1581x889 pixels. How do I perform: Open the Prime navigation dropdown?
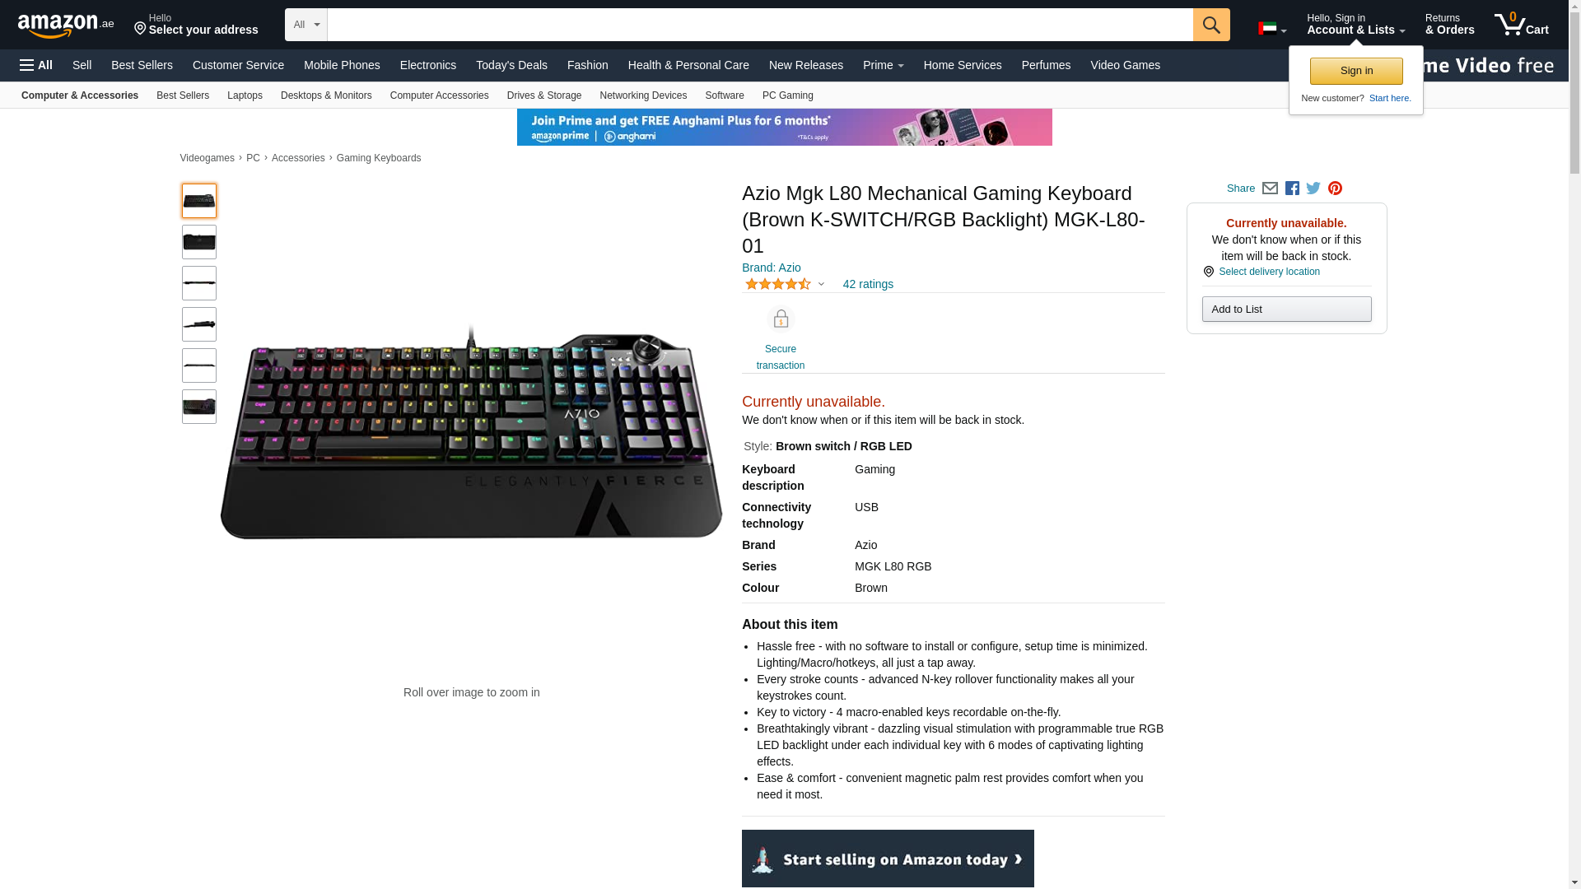pyautogui.click(x=884, y=65)
